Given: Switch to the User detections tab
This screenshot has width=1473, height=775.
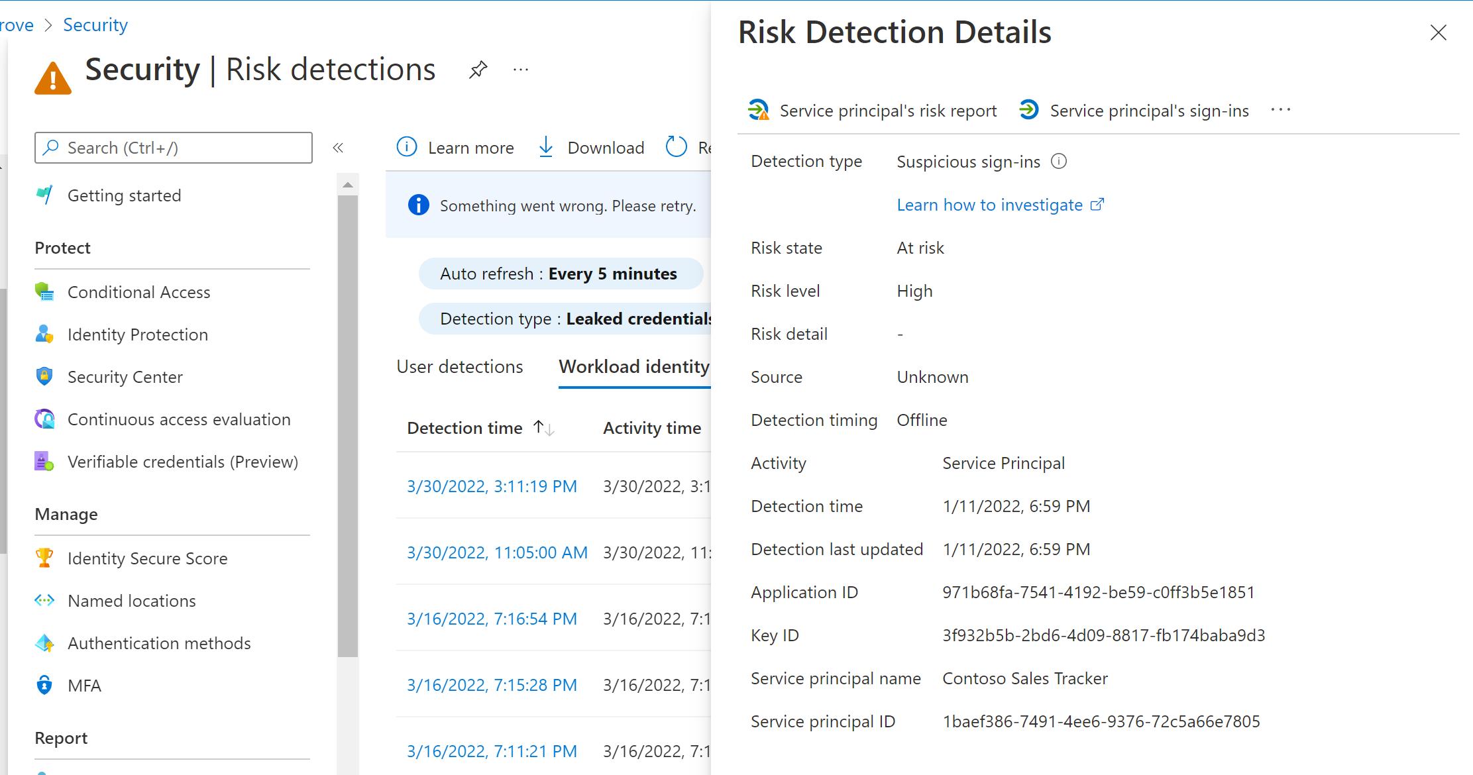Looking at the screenshot, I should (x=460, y=368).
